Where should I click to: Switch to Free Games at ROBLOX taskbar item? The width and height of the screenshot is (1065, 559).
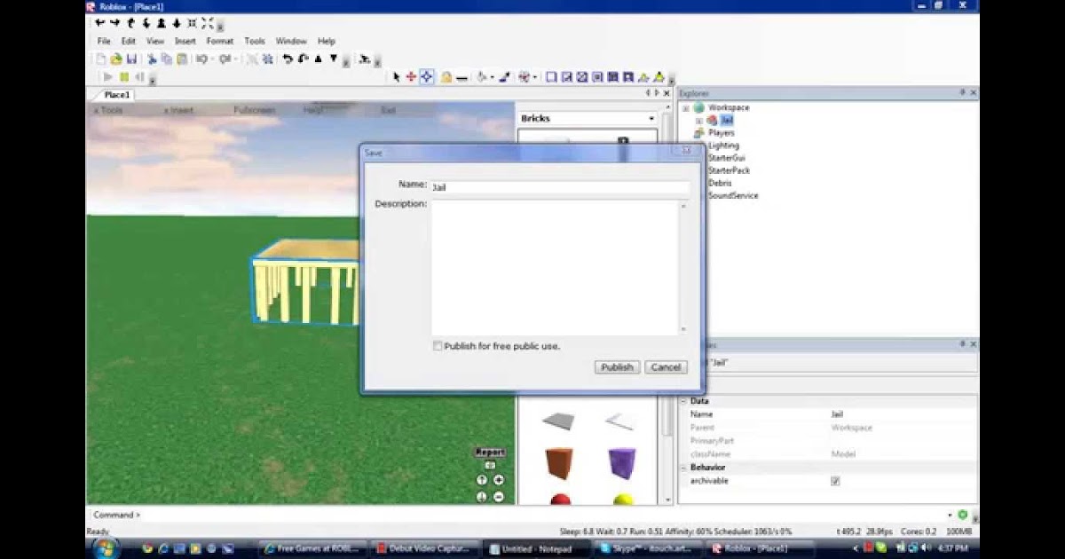314,548
